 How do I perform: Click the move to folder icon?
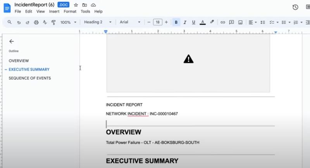click(x=84, y=5)
